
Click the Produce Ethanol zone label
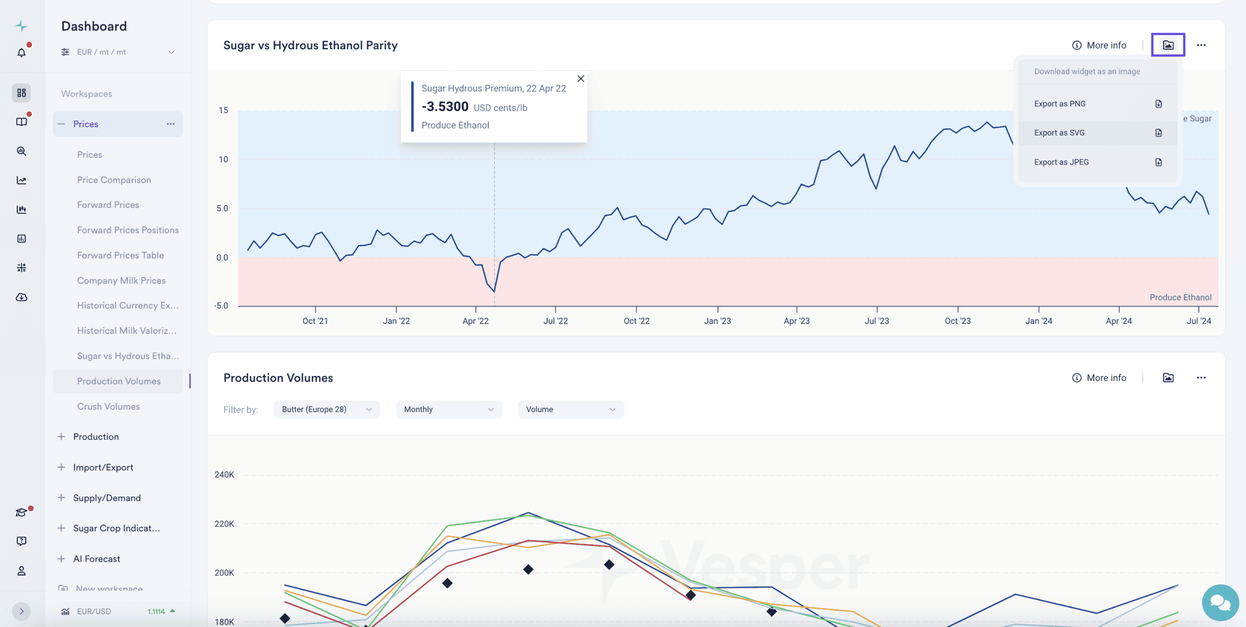[1180, 297]
